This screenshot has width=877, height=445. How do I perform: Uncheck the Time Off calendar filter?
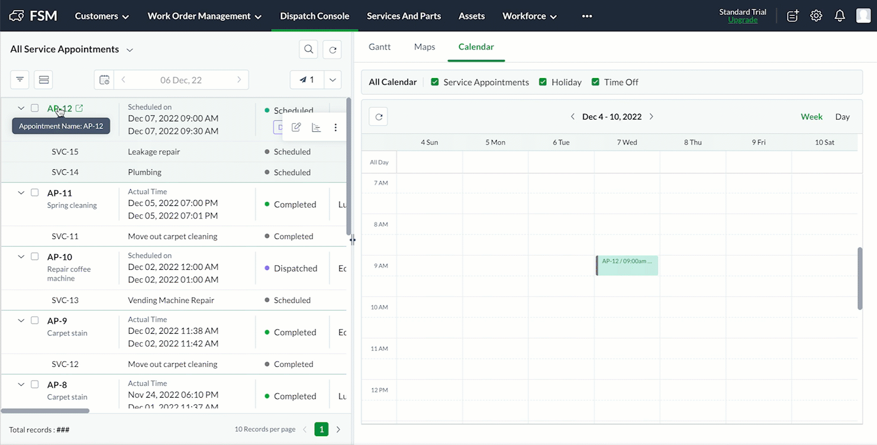[595, 82]
